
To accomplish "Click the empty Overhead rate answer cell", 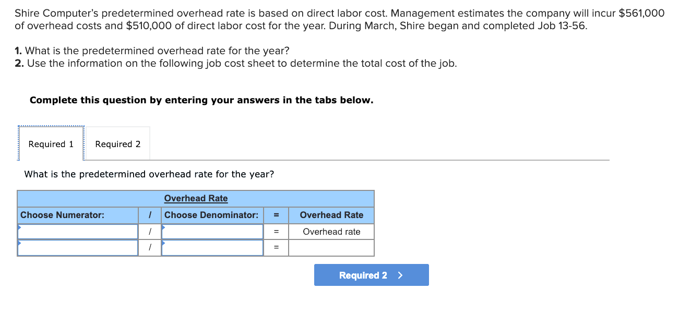I will 331,247.
